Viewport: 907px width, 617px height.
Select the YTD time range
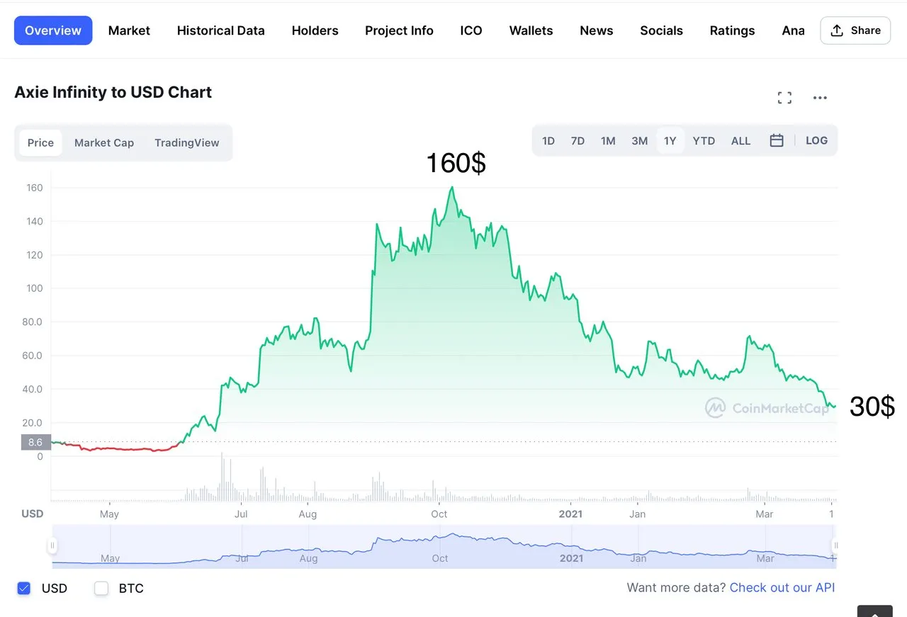[704, 141]
